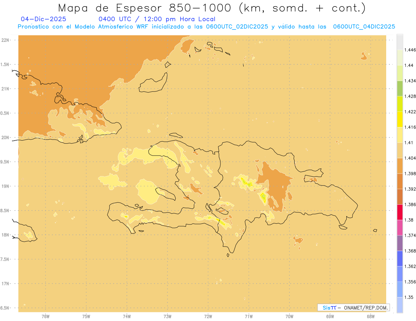
Task: Click the legend value 1.374
Action: [410, 235]
